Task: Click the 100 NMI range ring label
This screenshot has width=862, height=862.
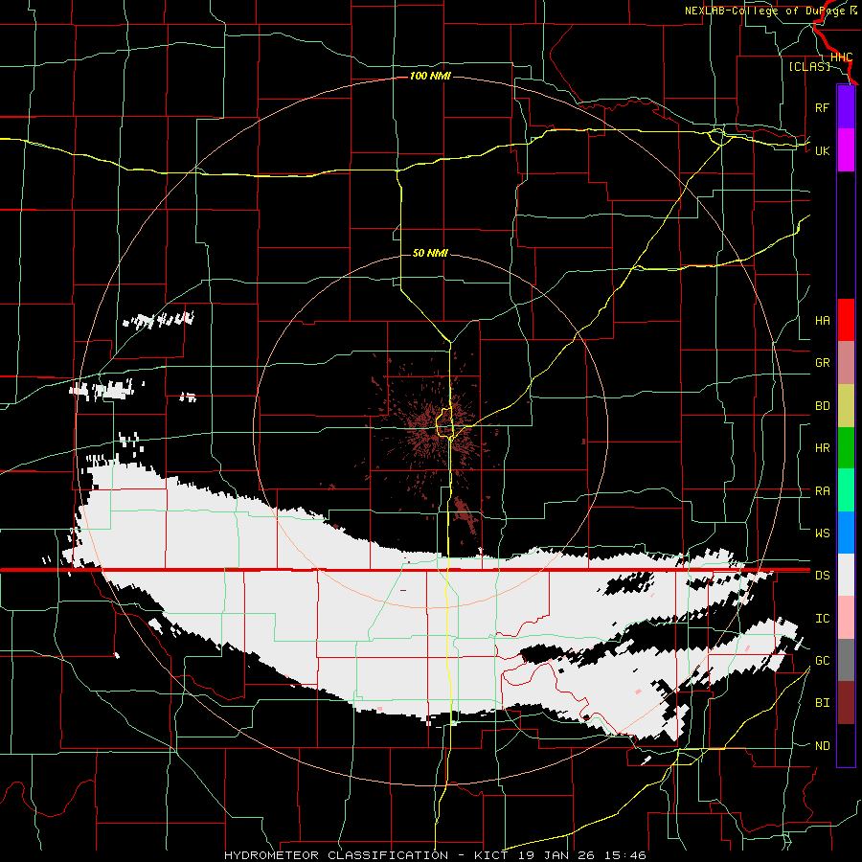Action: pyautogui.click(x=430, y=76)
